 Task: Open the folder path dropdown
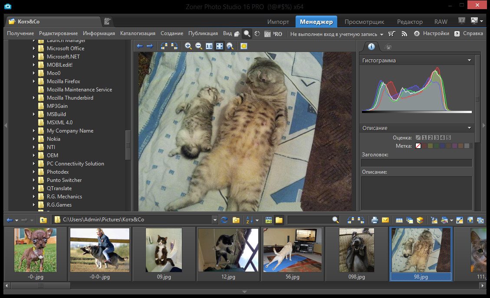[215, 220]
